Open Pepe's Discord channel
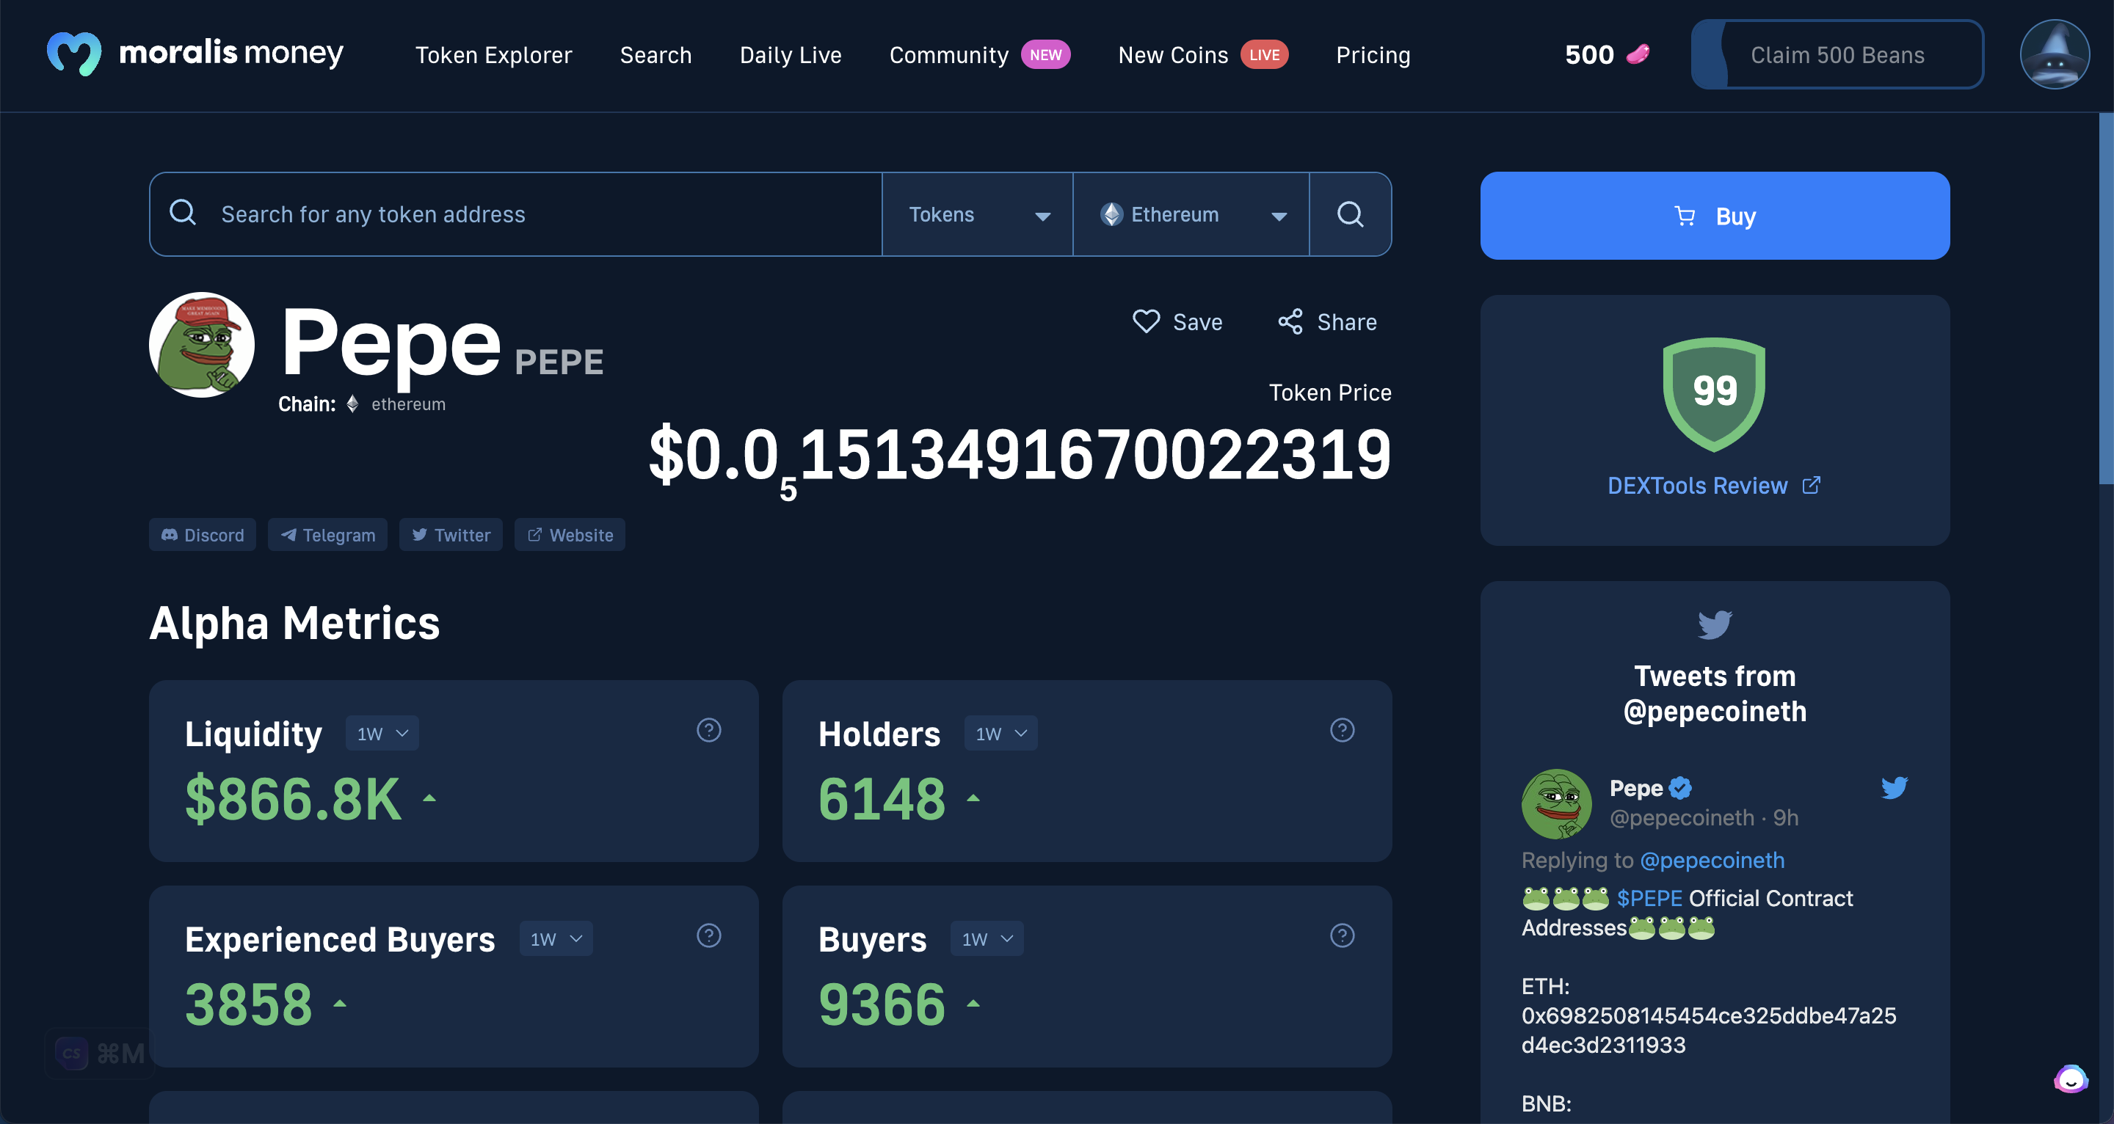Screen dimensions: 2114x1124 tap(202, 534)
